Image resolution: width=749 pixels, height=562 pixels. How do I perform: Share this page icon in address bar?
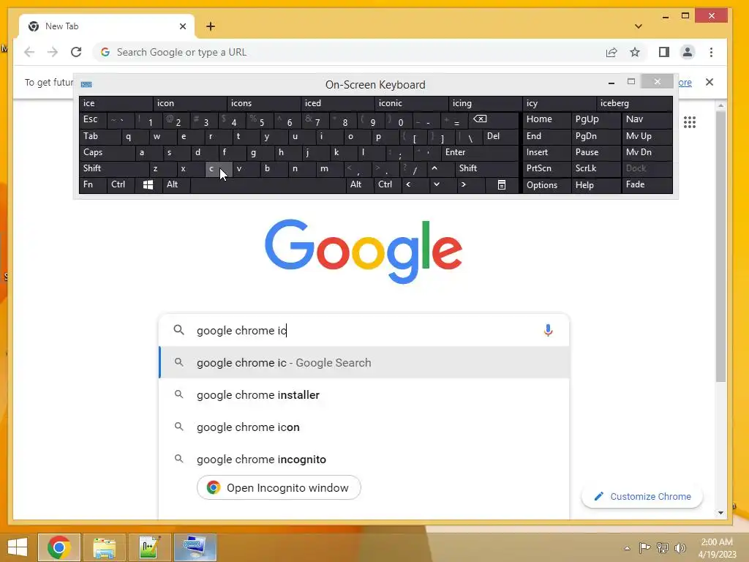[611, 52]
